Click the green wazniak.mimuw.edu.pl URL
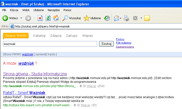This screenshot has height=109, width=182. (x=40, y=86)
